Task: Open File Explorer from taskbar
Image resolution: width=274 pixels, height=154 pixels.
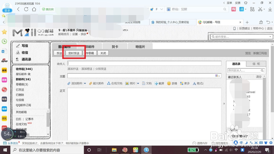Action: (114, 150)
